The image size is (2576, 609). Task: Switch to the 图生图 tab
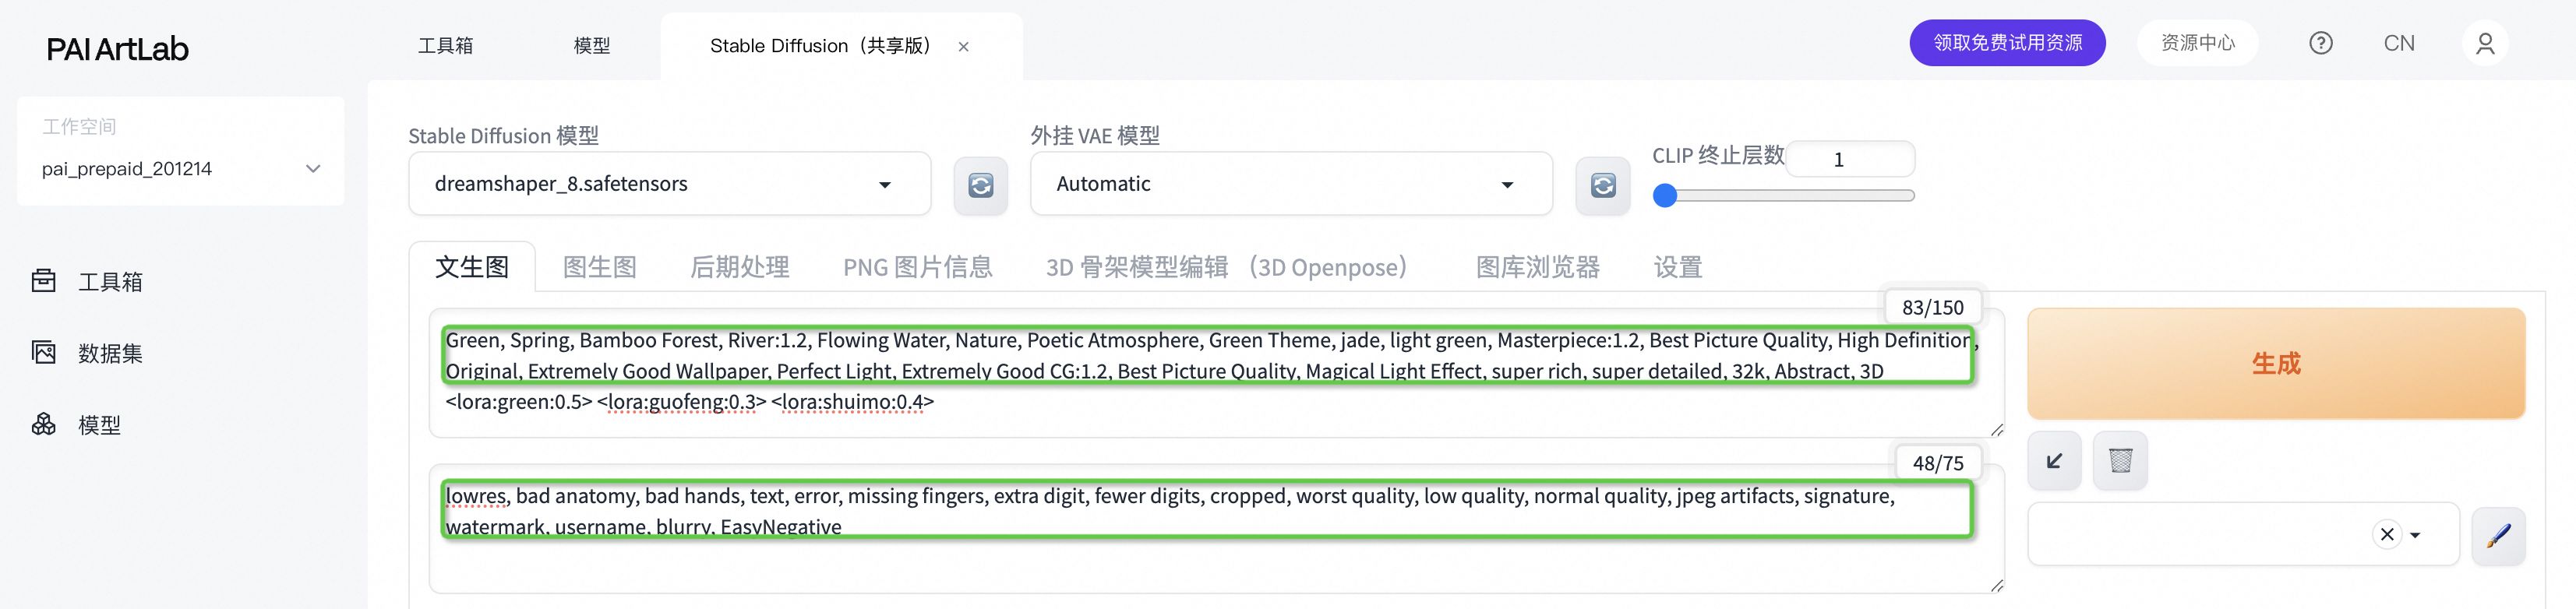tap(599, 267)
